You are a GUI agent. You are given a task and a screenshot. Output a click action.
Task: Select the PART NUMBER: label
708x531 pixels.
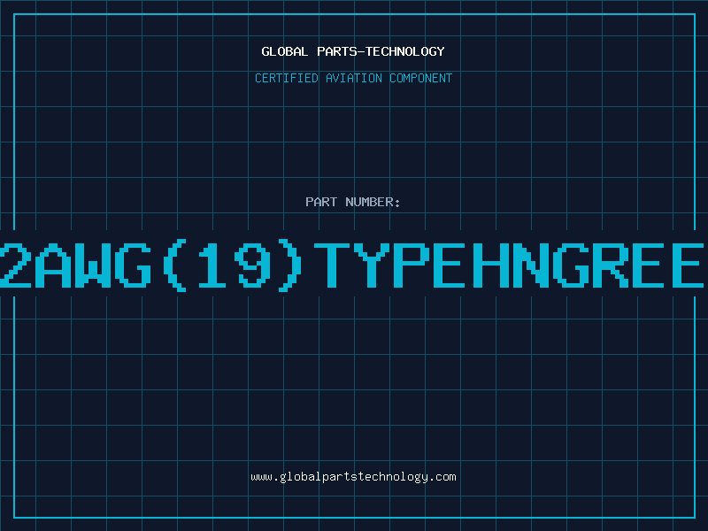tap(353, 202)
